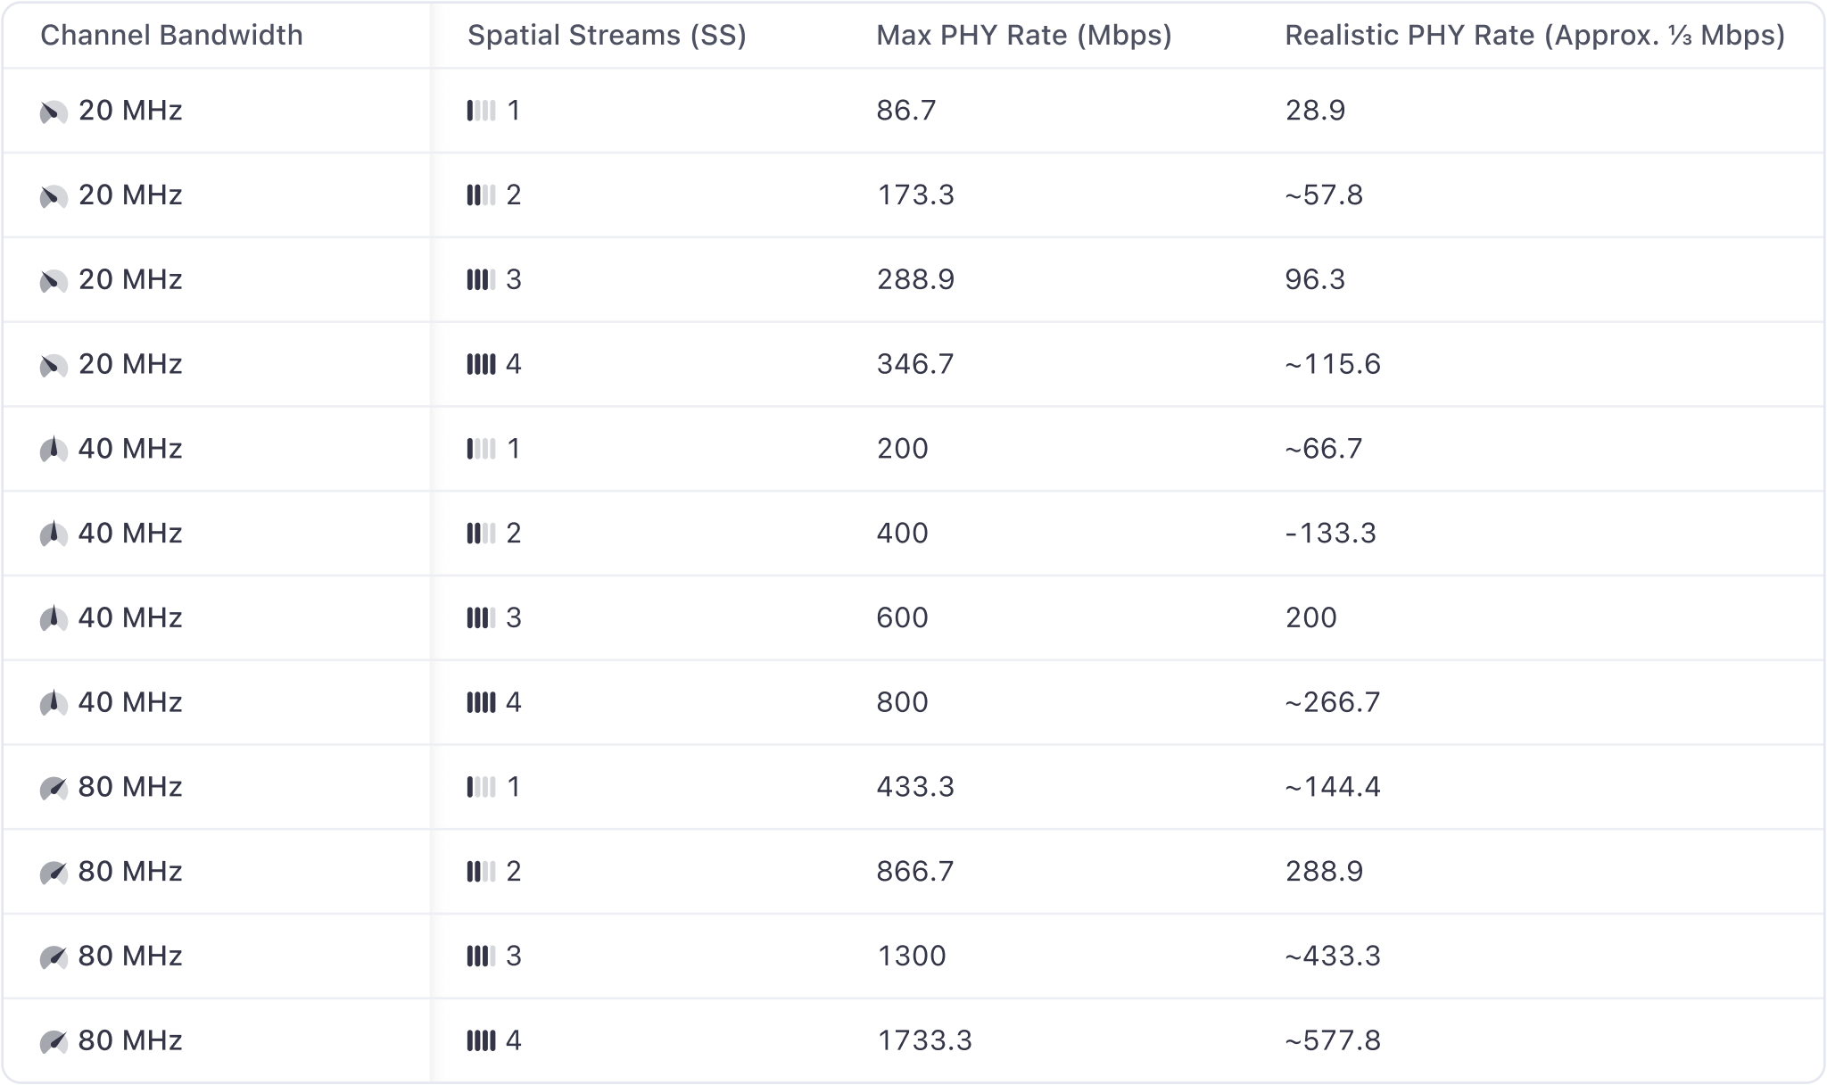This screenshot has width=1827, height=1085.
Task: Click the gauge icon in the 20 MHz, 1 stream row
Action: pos(54,112)
